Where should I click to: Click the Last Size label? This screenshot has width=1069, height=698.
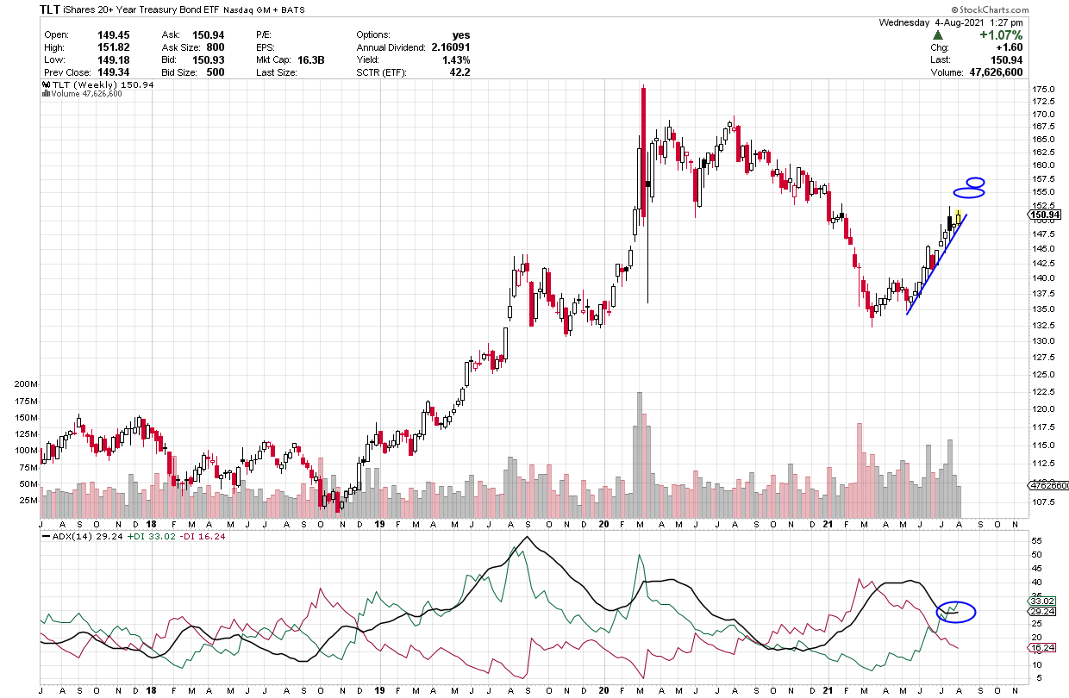pyautogui.click(x=276, y=72)
